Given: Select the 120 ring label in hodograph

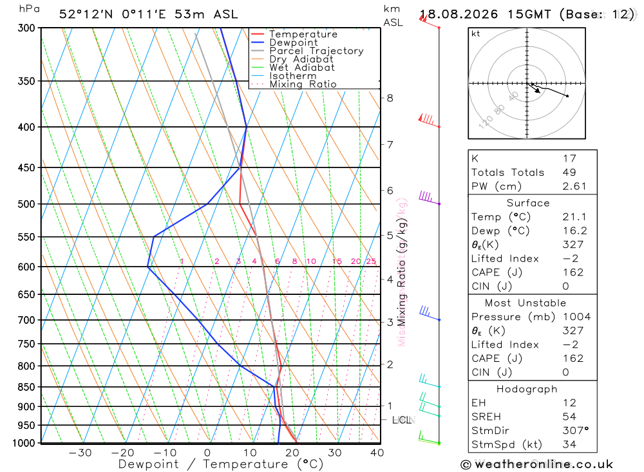Looking at the screenshot, I should [486, 122].
